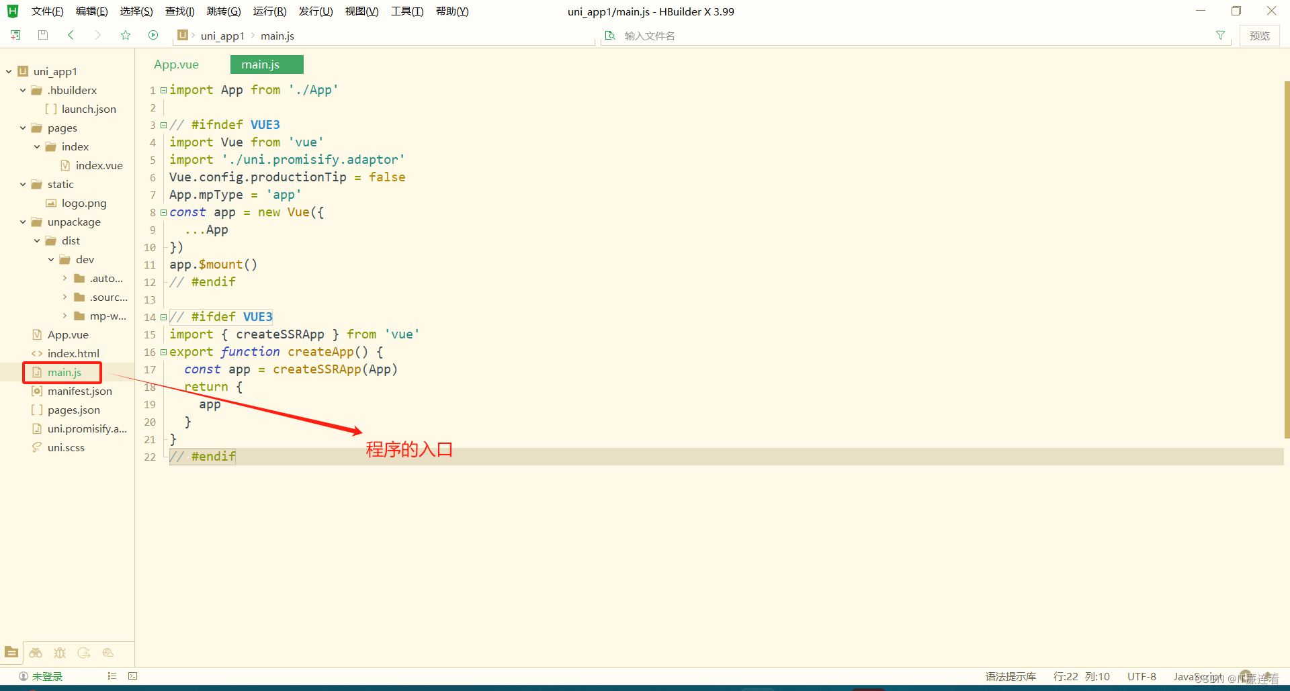The height and width of the screenshot is (691, 1290).
Task: Fold the createApp function at line 16
Action: click(163, 352)
